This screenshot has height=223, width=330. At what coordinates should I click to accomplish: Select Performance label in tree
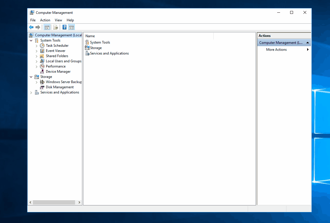point(56,66)
